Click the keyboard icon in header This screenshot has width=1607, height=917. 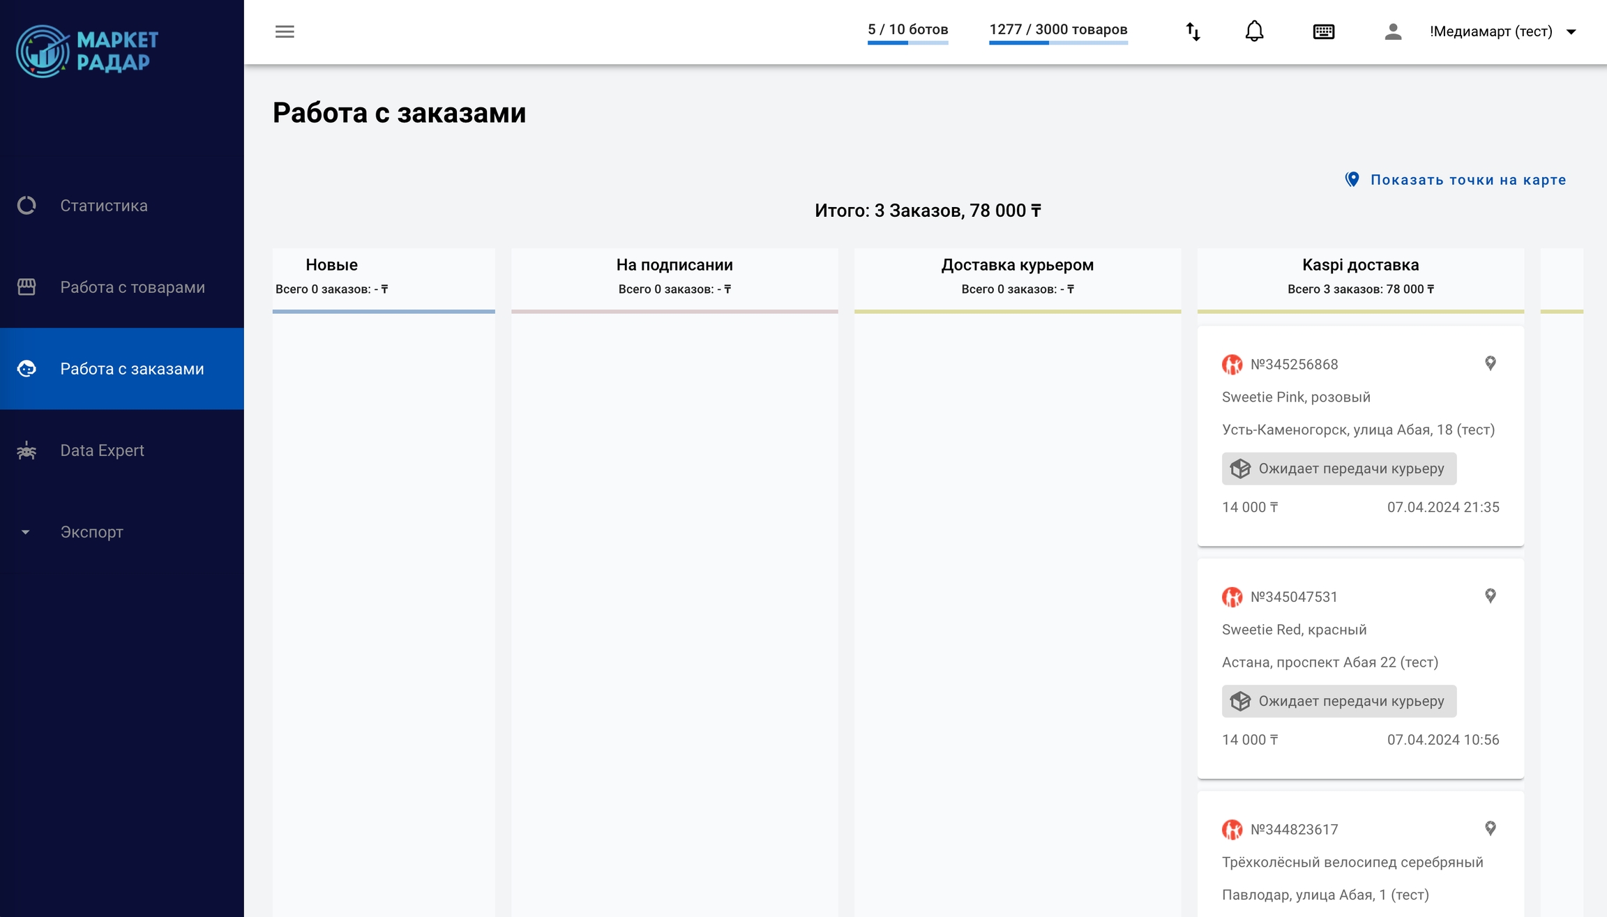tap(1323, 32)
